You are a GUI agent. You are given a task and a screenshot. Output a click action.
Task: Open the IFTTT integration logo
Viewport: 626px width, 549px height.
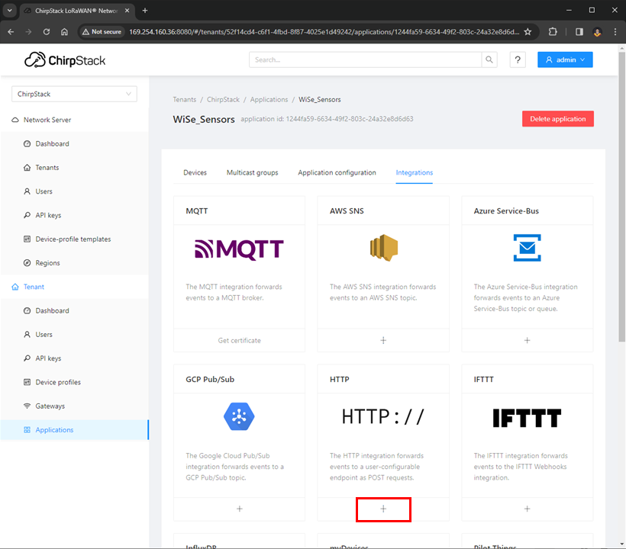point(527,416)
